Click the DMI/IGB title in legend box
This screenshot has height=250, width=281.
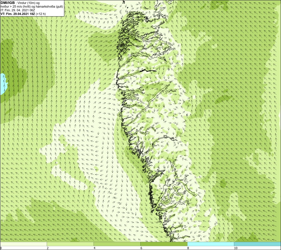[x=8, y=3]
